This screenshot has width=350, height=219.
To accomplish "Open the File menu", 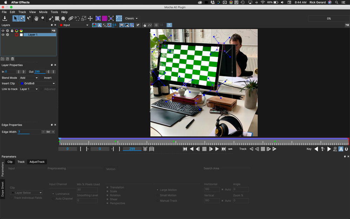I will click(x=4, y=12).
